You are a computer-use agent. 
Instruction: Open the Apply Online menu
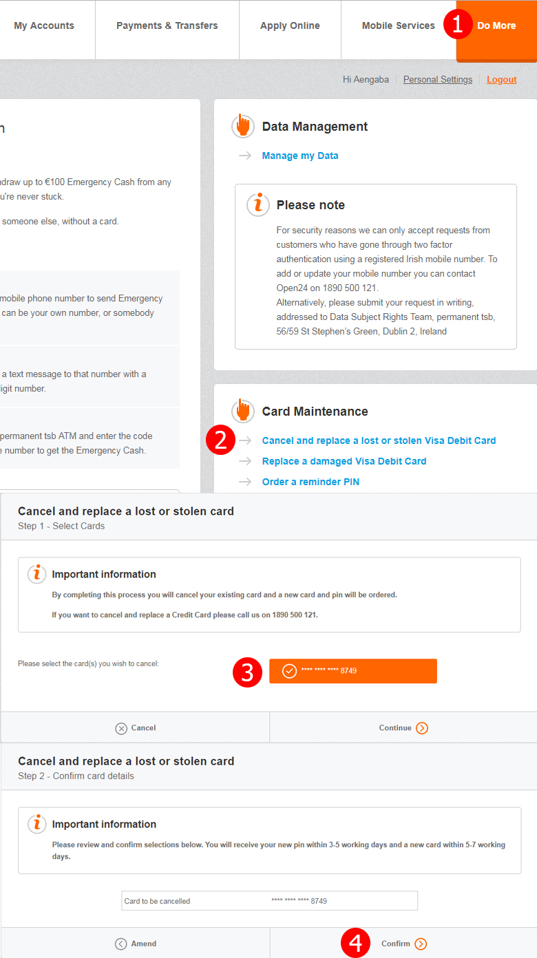pyautogui.click(x=290, y=26)
